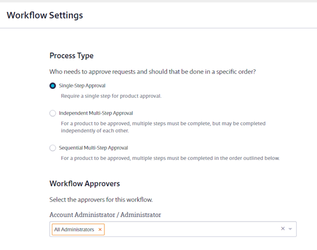Remove the All Administrators tag with its orange x

[x=100, y=229]
